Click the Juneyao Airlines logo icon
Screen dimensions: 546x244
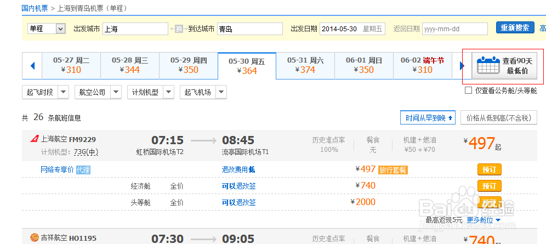pos(33,238)
